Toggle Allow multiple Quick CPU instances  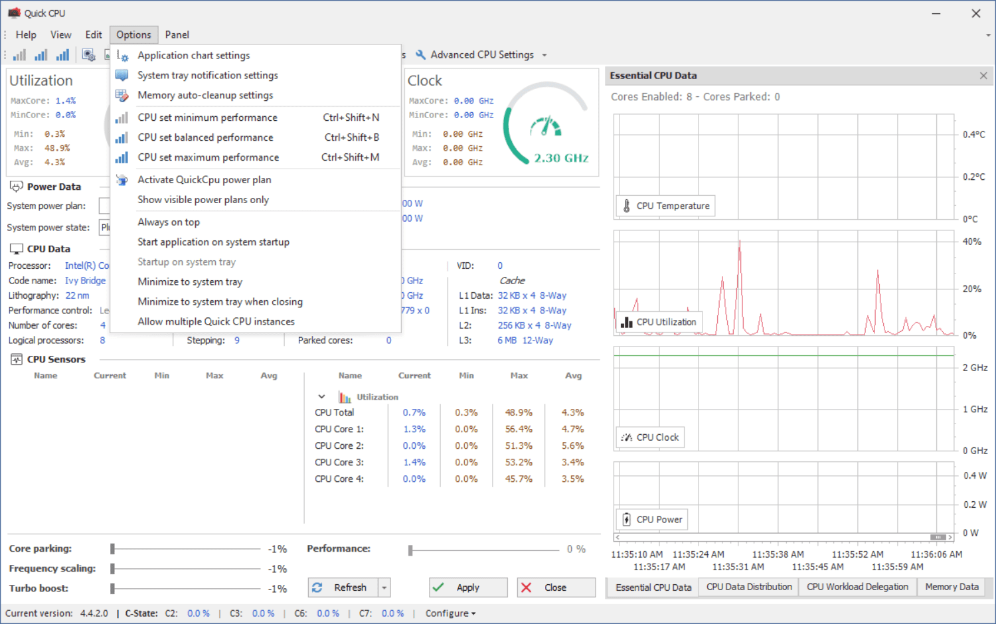[255, 322]
